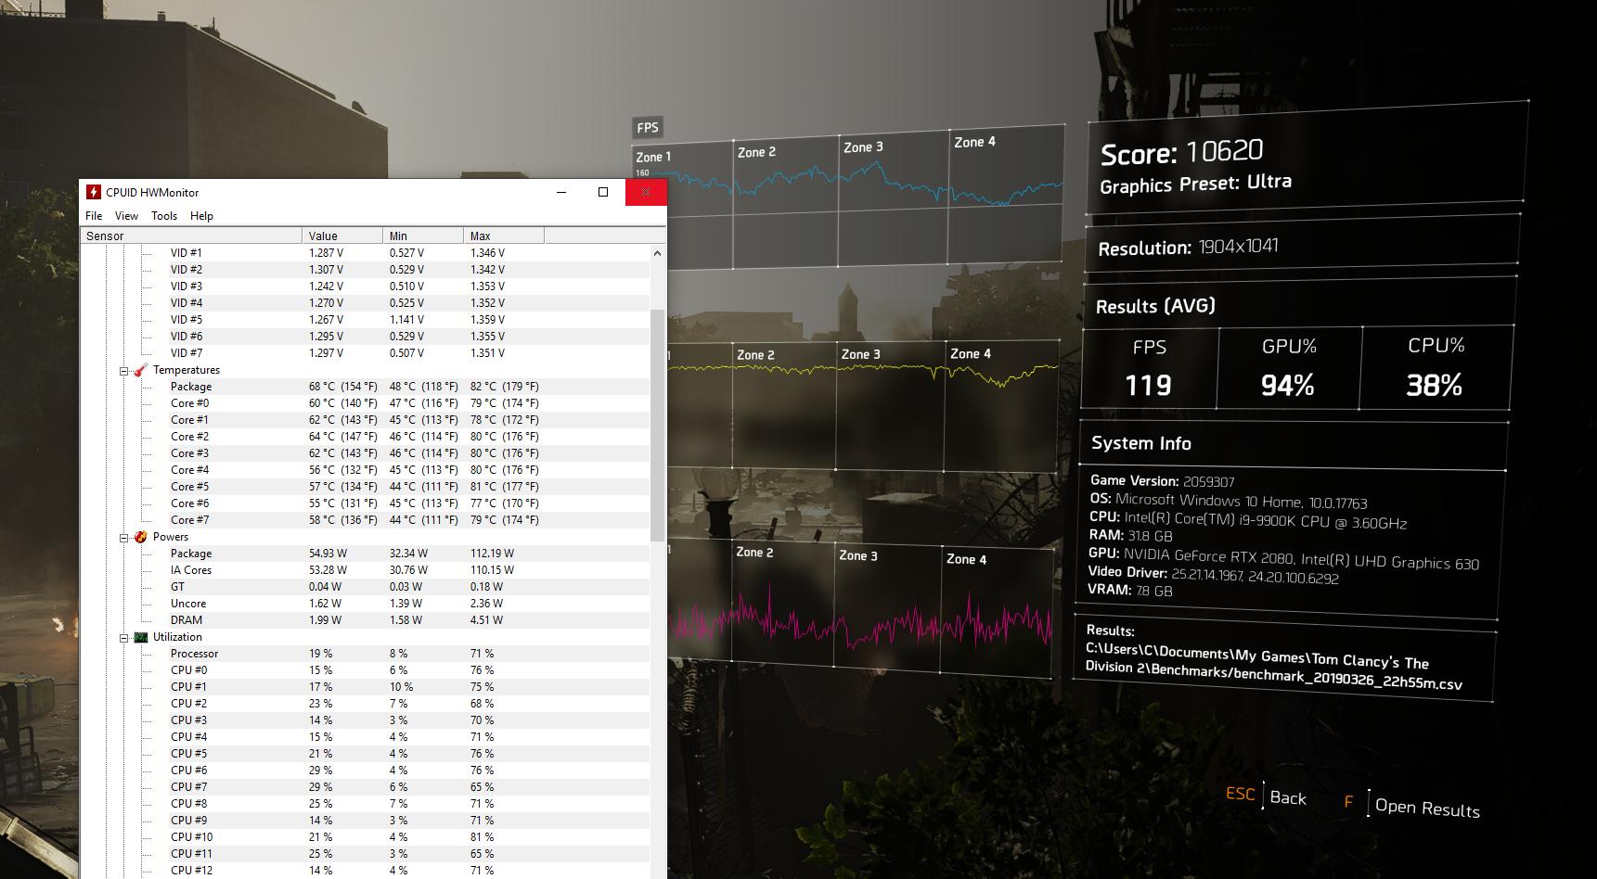The image size is (1597, 879).
Task: Click the scrollbar up arrow in HWMonitor
Action: point(658,253)
